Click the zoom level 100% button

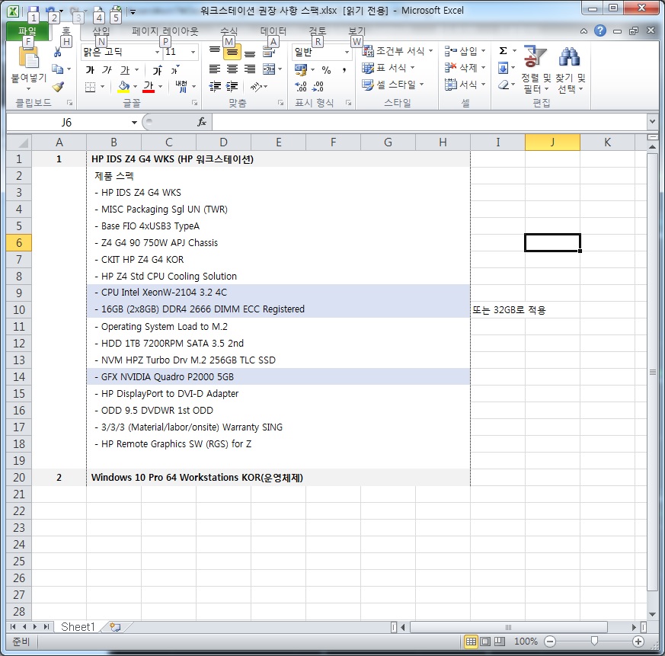(x=526, y=642)
